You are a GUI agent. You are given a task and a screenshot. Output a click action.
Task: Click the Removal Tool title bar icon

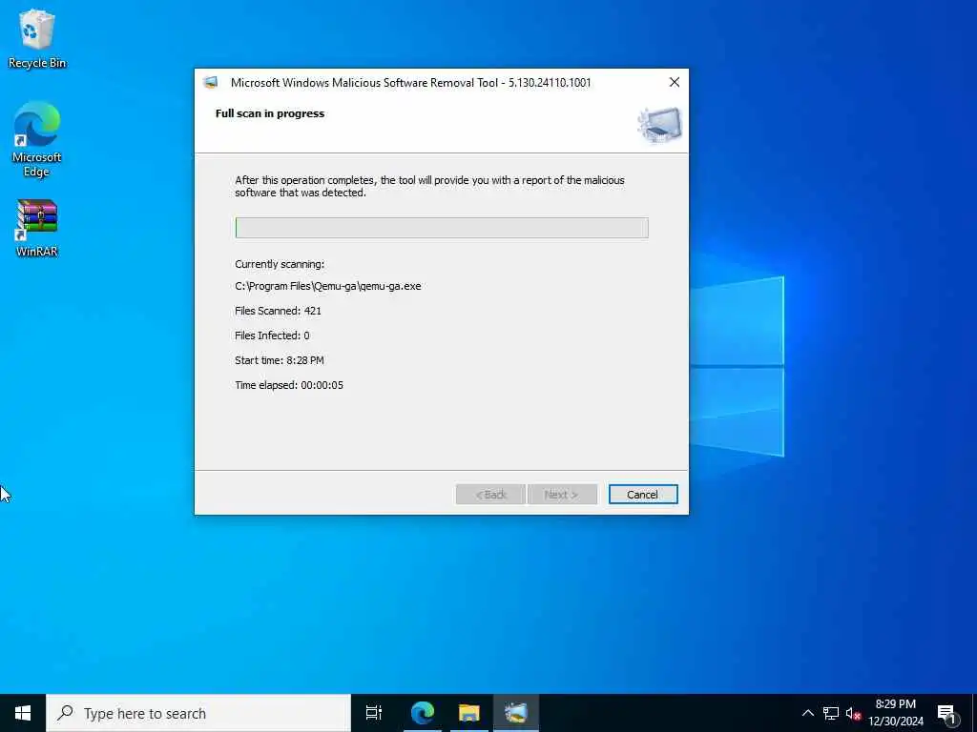tap(211, 83)
